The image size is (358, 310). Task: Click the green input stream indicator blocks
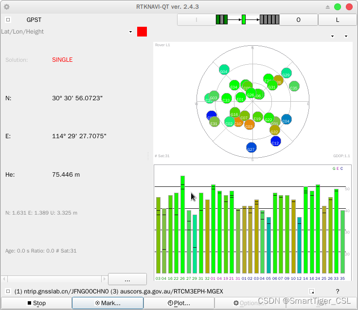pos(222,19)
